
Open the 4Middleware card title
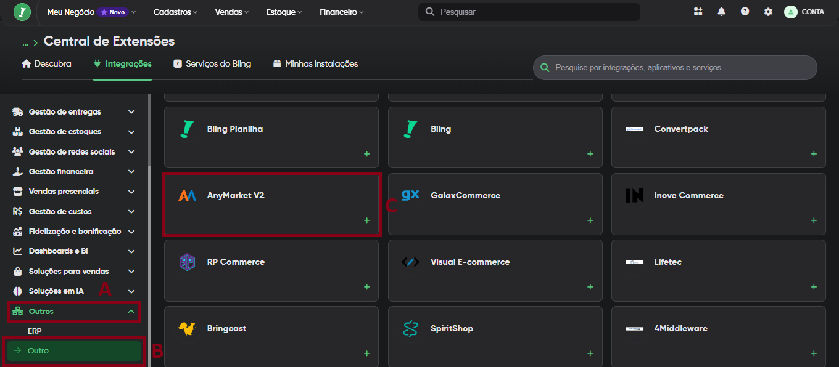click(x=680, y=329)
